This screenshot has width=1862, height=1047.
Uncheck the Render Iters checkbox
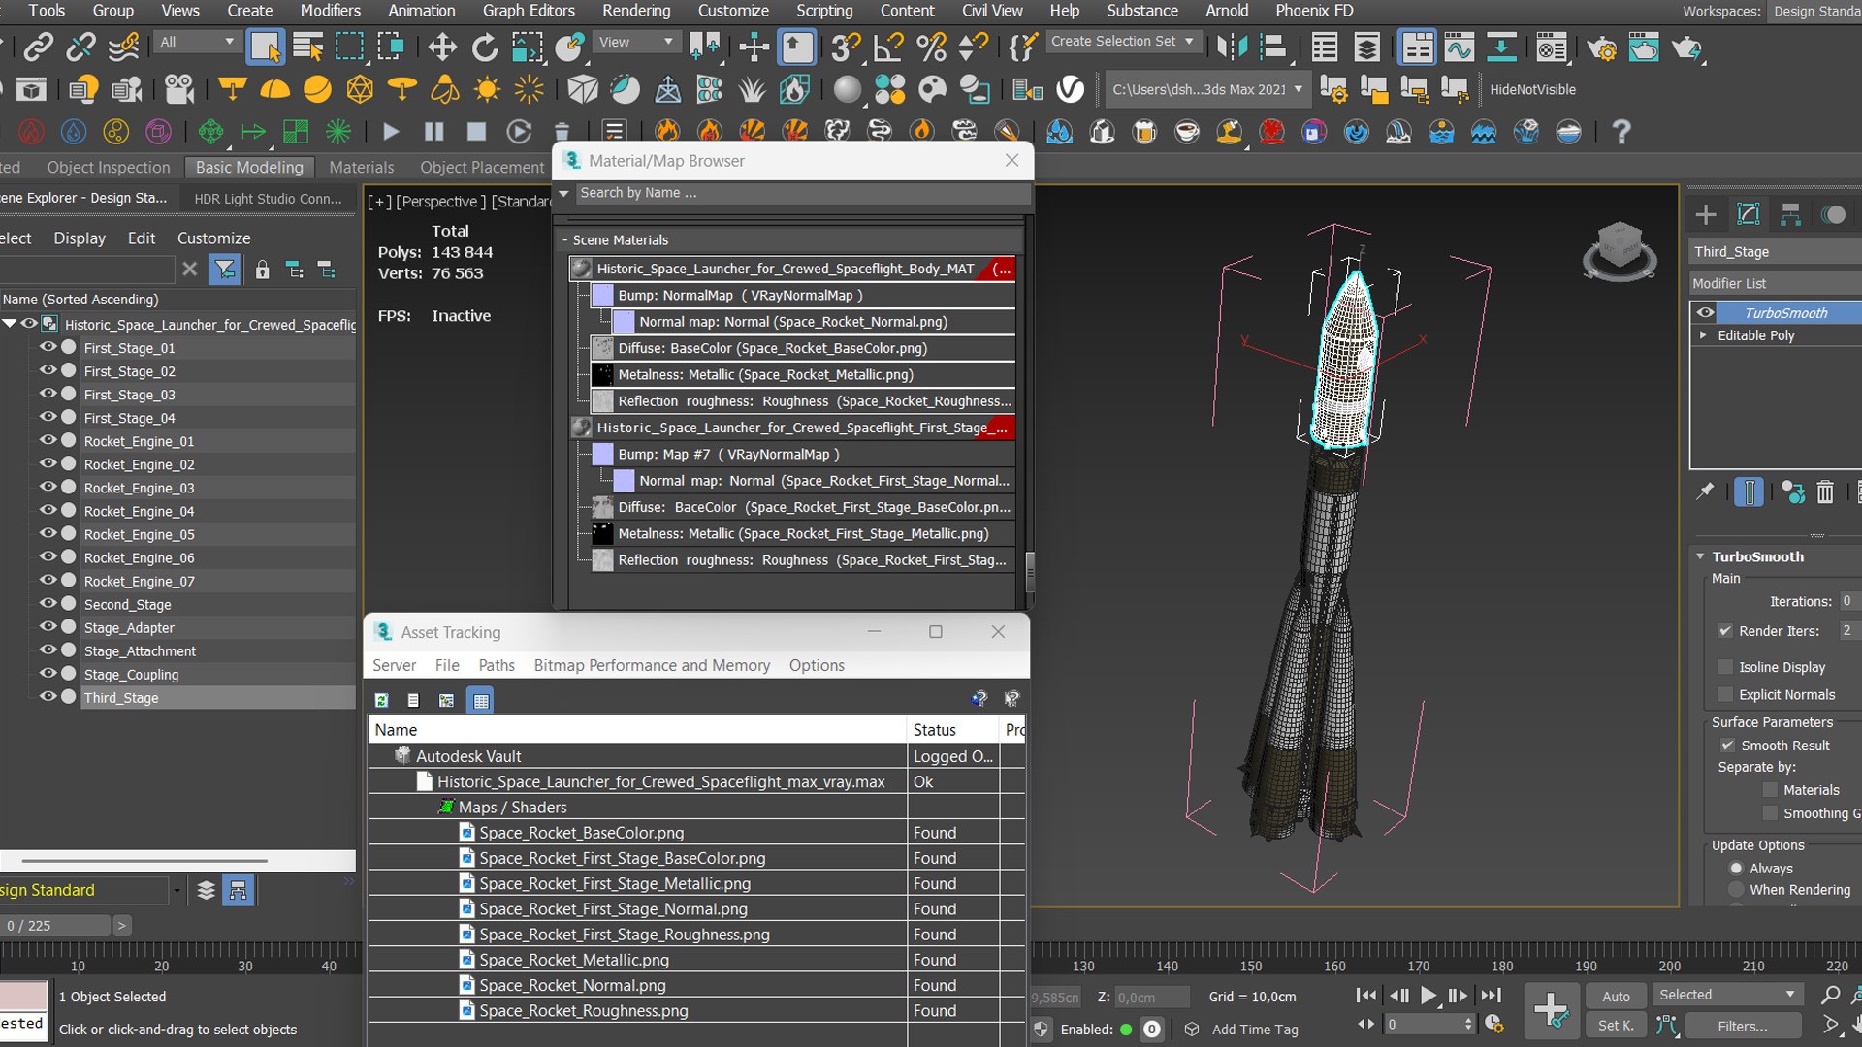pyautogui.click(x=1725, y=631)
